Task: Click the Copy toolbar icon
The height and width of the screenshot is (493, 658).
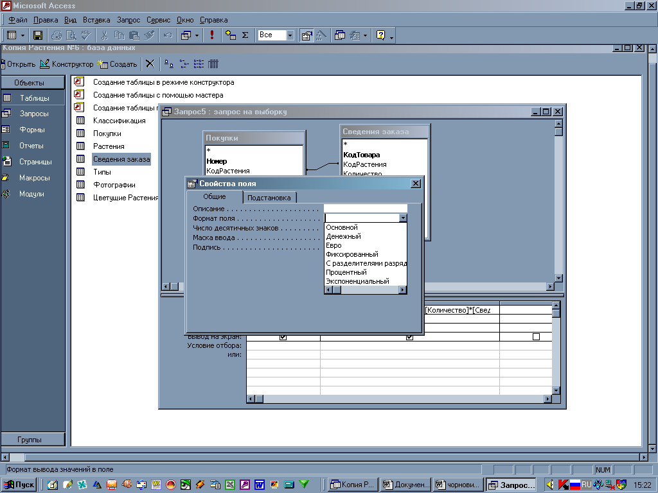Action: pos(119,35)
